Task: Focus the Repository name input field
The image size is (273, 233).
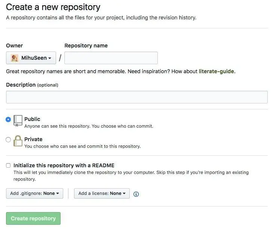Action: (111, 58)
